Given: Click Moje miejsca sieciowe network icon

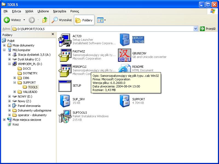Looking at the screenshot, I should click(9, 120).
